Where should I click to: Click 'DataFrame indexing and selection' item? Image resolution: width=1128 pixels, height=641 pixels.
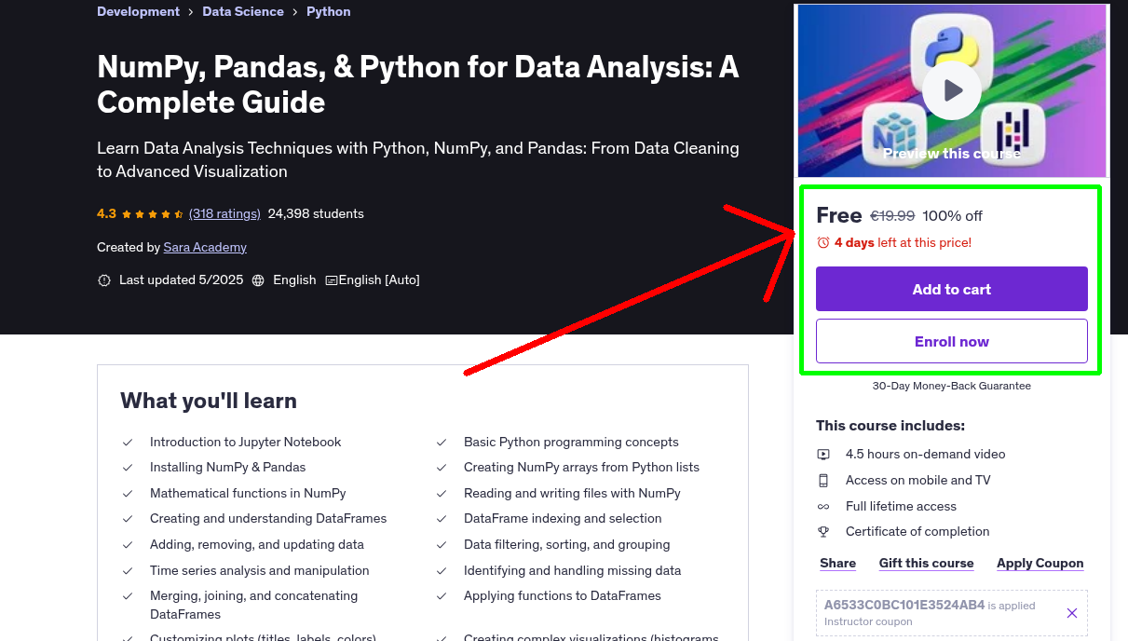point(563,518)
